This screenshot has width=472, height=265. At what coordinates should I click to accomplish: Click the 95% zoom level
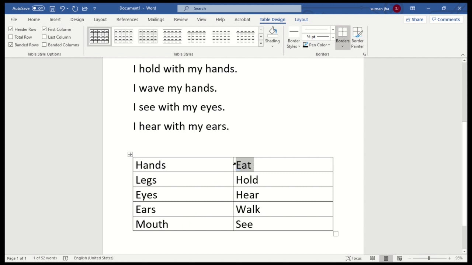[x=459, y=258]
